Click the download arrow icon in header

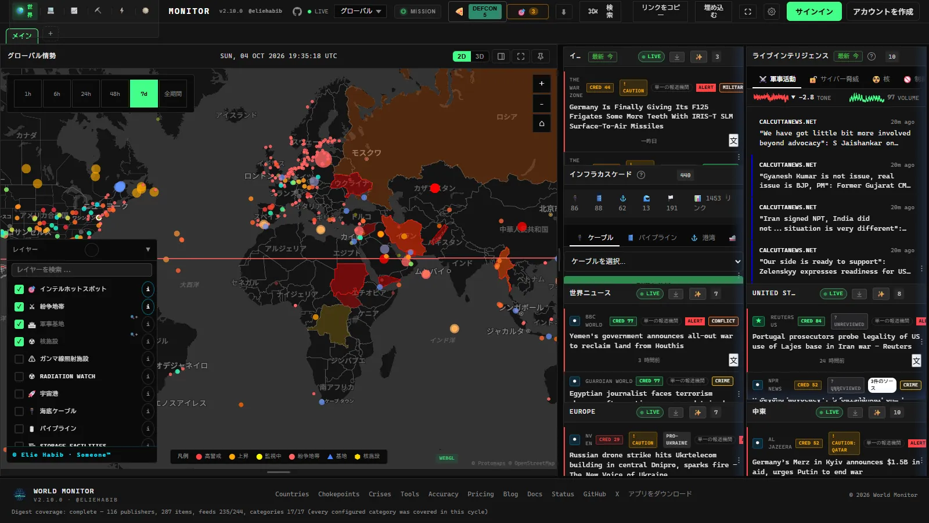click(x=563, y=12)
